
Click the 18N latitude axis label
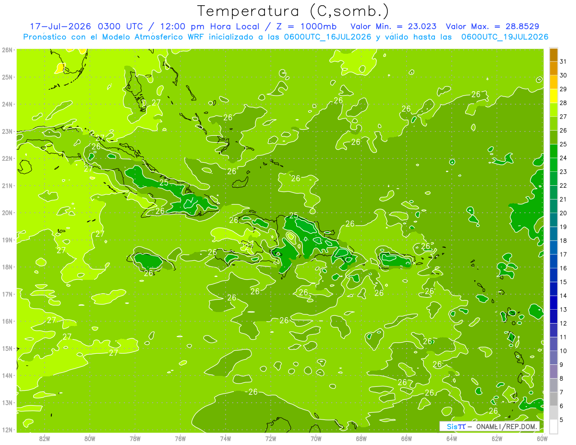(7, 267)
